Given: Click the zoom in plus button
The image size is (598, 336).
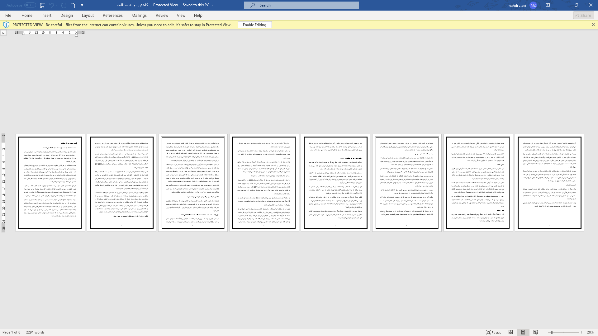Looking at the screenshot, I should click(x=581, y=332).
